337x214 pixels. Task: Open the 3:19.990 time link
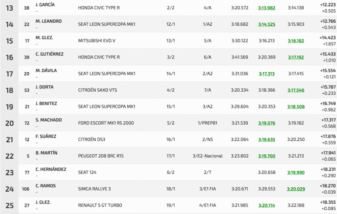point(296,172)
